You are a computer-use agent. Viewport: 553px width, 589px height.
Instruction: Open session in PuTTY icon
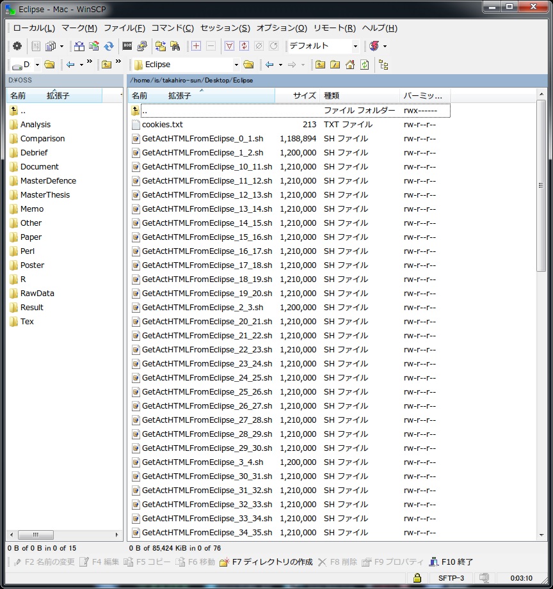pyautogui.click(x=142, y=46)
